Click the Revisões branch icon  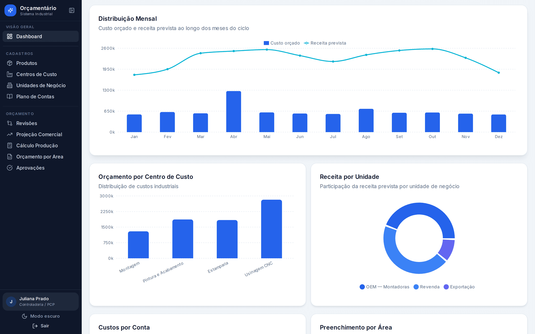pyautogui.click(x=10, y=123)
